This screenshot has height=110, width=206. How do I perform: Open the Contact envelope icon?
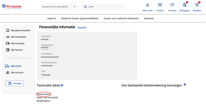160,5
